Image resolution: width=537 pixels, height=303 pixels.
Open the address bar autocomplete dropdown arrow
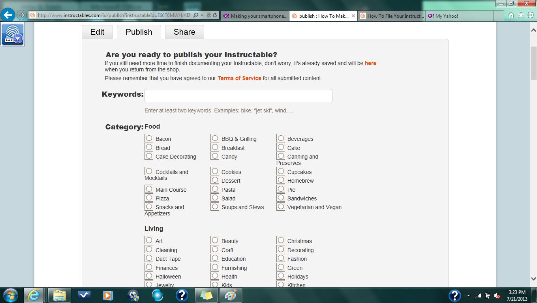[x=202, y=15]
